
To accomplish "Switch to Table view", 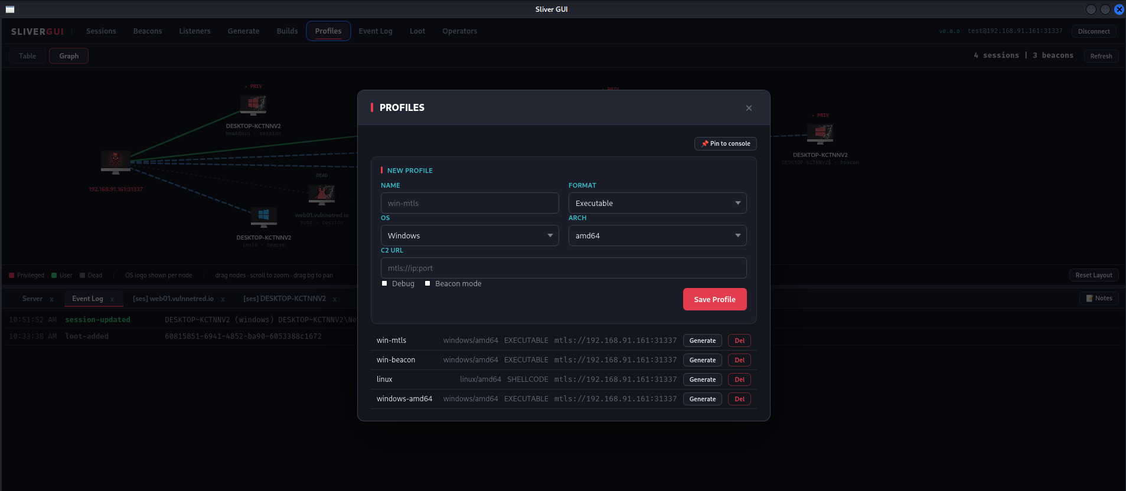I will (x=28, y=56).
